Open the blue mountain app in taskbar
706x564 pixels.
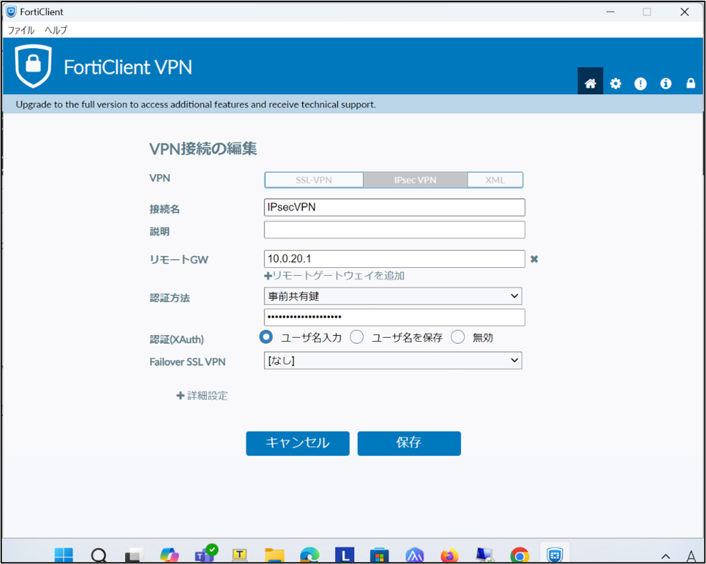pos(414,555)
